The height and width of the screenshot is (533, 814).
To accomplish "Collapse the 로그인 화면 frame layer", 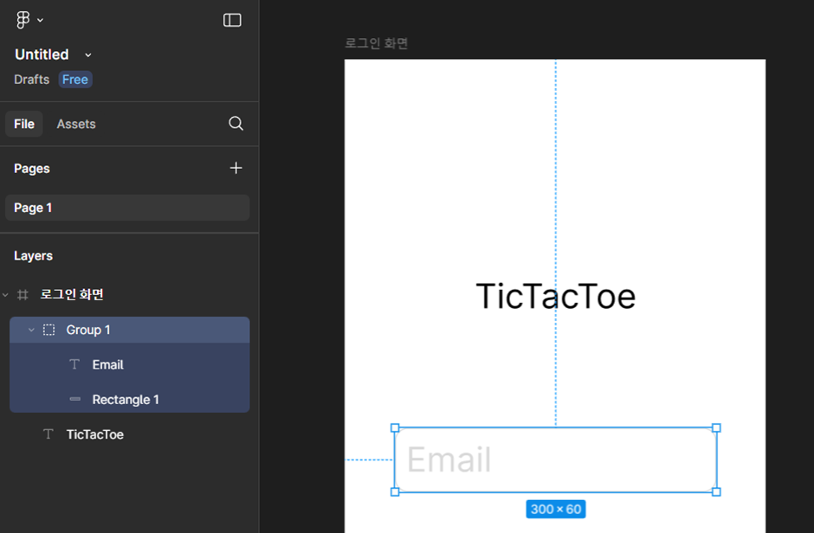I will tap(5, 294).
